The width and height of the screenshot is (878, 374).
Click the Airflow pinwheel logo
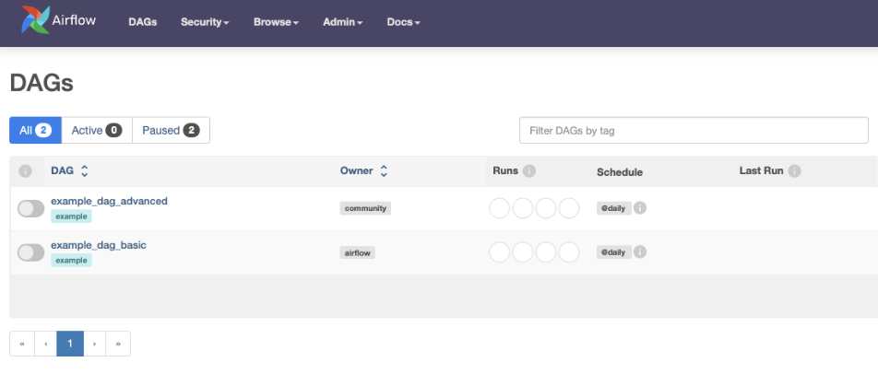coord(37,20)
